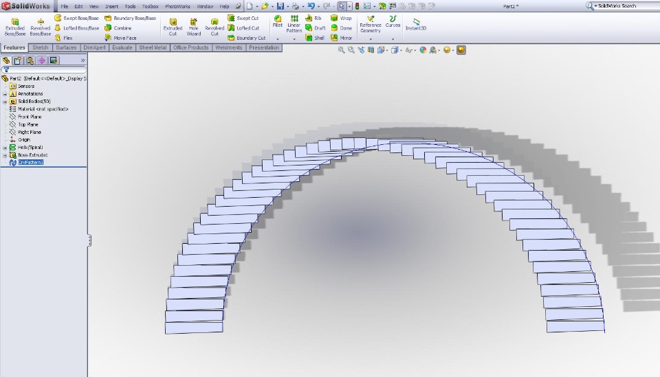Open the Reference Geometry dropdown arrow
The height and width of the screenshot is (377, 660).
tap(371, 39)
